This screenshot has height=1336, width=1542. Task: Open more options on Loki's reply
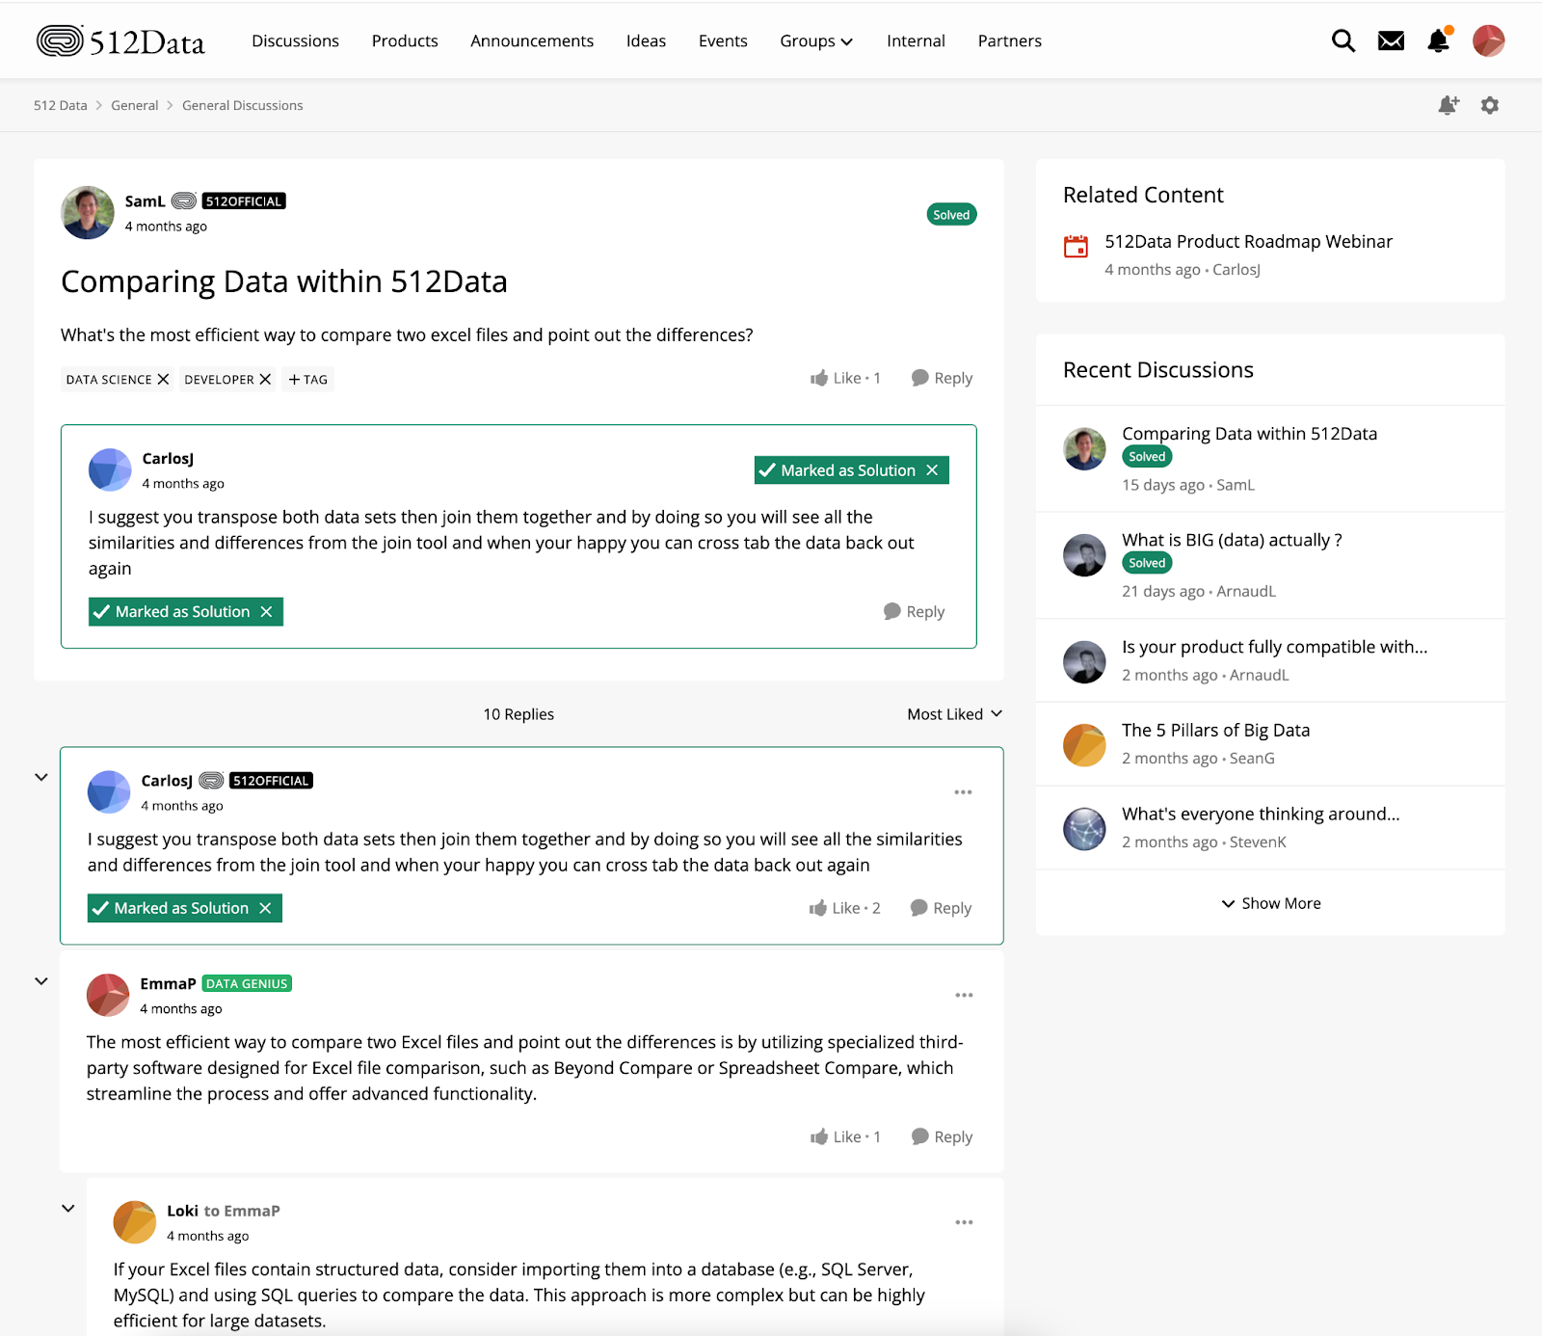[964, 1222]
